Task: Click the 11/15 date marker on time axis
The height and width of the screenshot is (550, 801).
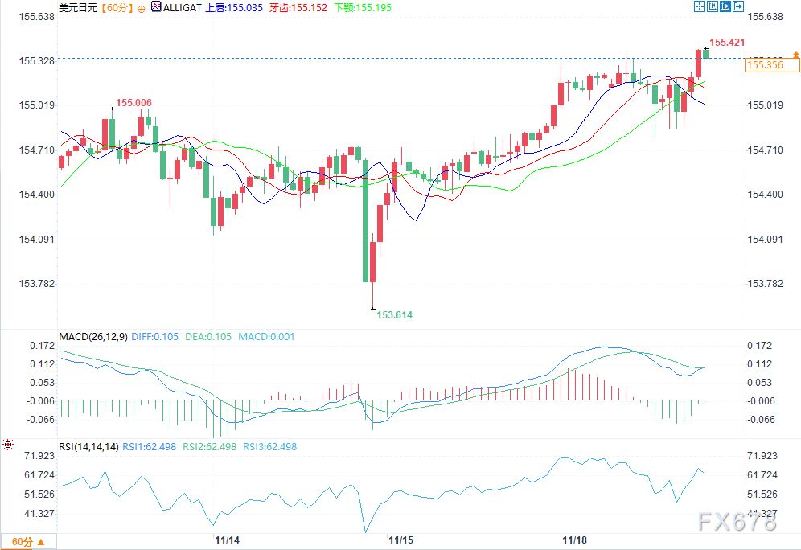Action: 400,539
